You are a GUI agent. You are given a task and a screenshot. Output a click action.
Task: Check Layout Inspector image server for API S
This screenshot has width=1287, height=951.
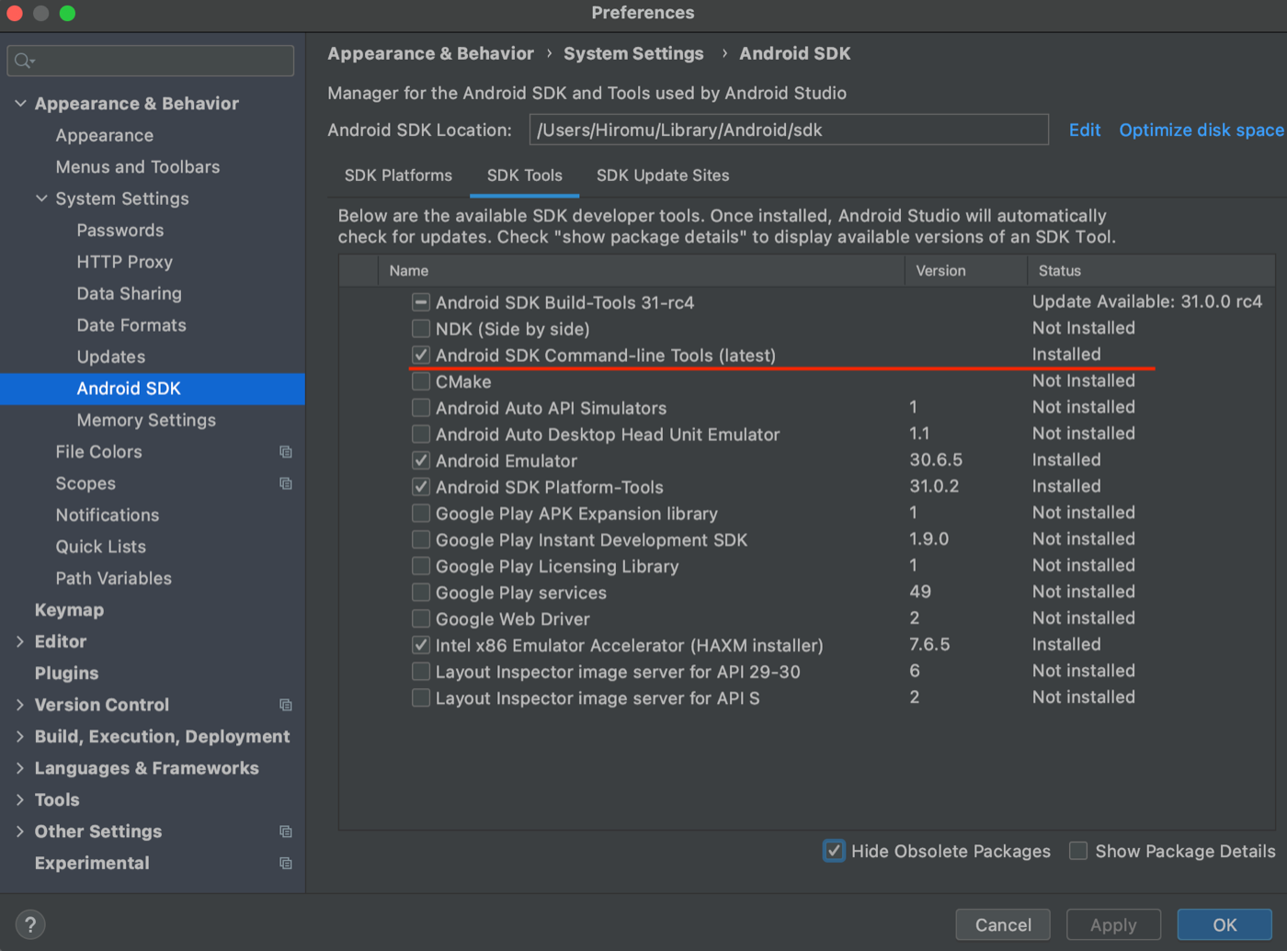(x=421, y=698)
